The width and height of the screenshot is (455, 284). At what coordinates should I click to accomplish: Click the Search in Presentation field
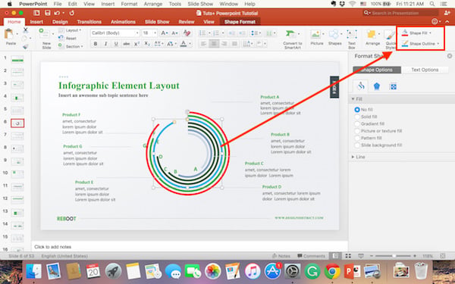400,13
